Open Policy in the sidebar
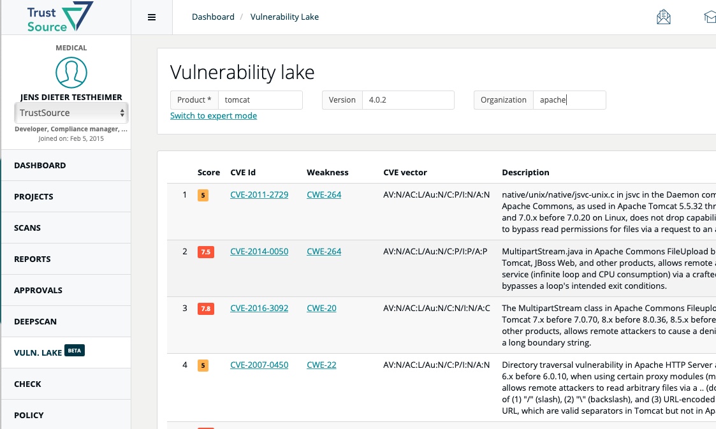This screenshot has width=716, height=429. point(66,416)
